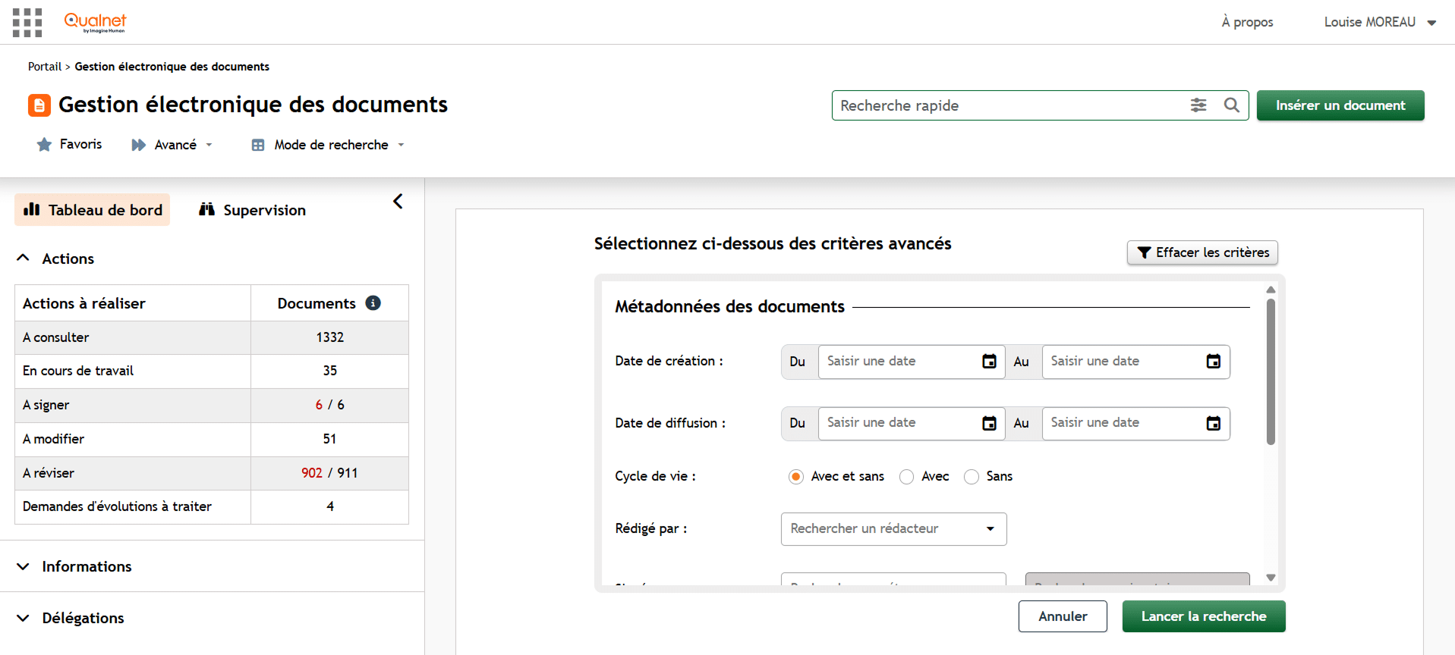Click the magnifier search icon
The height and width of the screenshot is (655, 1455).
pyautogui.click(x=1232, y=105)
